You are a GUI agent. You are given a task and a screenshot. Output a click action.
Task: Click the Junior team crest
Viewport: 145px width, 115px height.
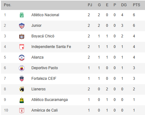(22, 26)
